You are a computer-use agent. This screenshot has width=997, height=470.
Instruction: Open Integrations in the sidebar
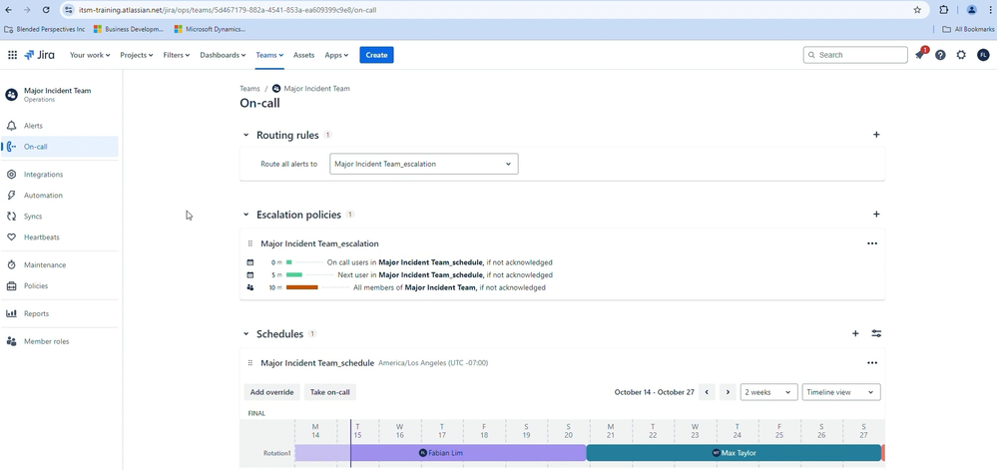pyautogui.click(x=59, y=175)
